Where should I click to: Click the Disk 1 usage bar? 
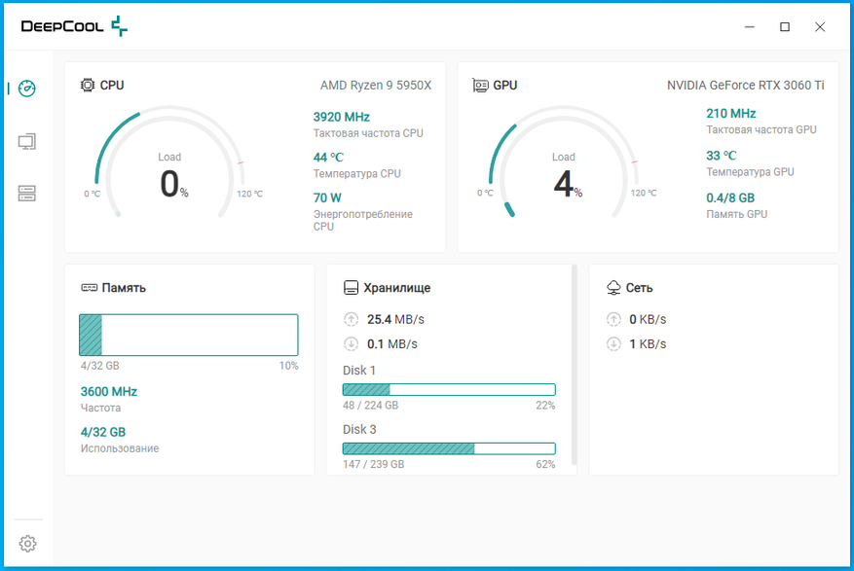[449, 389]
